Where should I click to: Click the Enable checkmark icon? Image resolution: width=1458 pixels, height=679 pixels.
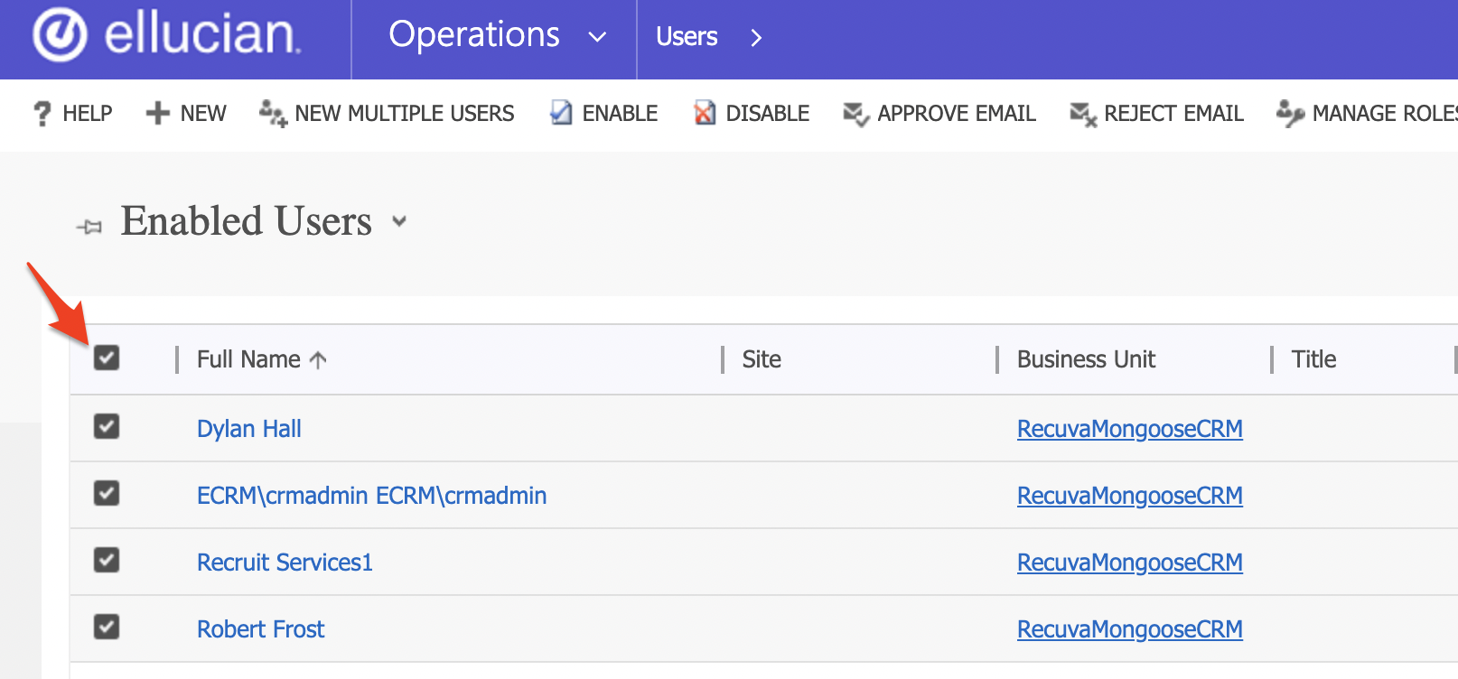coord(561,114)
